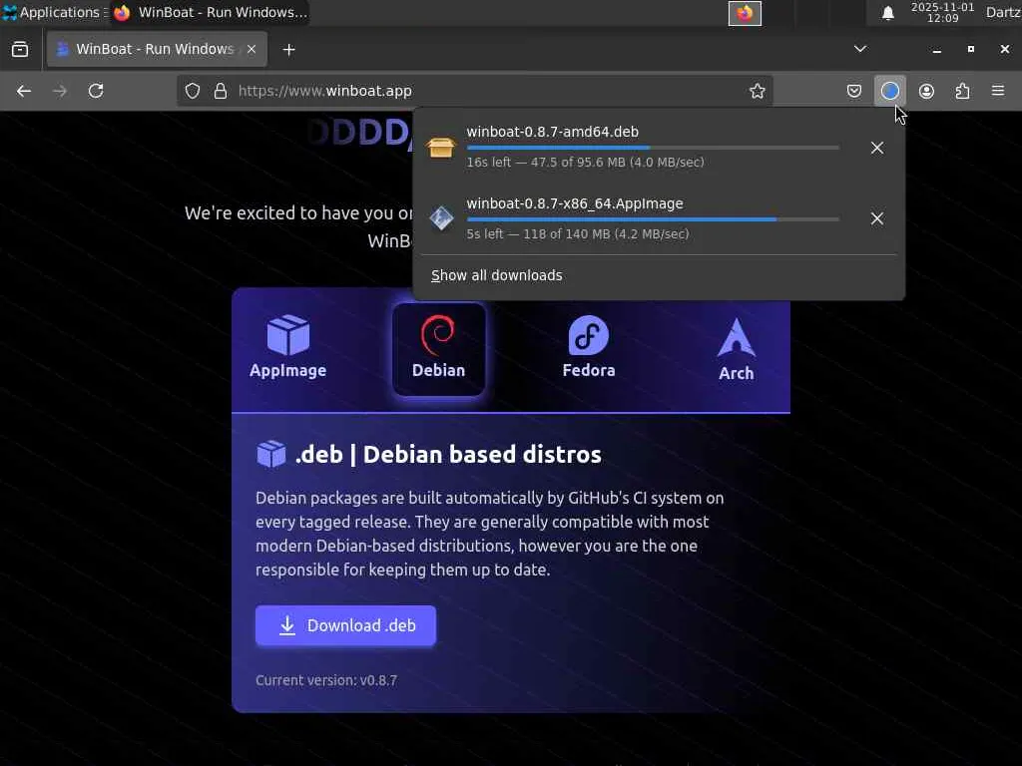Select the Debian distro tab

pyautogui.click(x=439, y=349)
